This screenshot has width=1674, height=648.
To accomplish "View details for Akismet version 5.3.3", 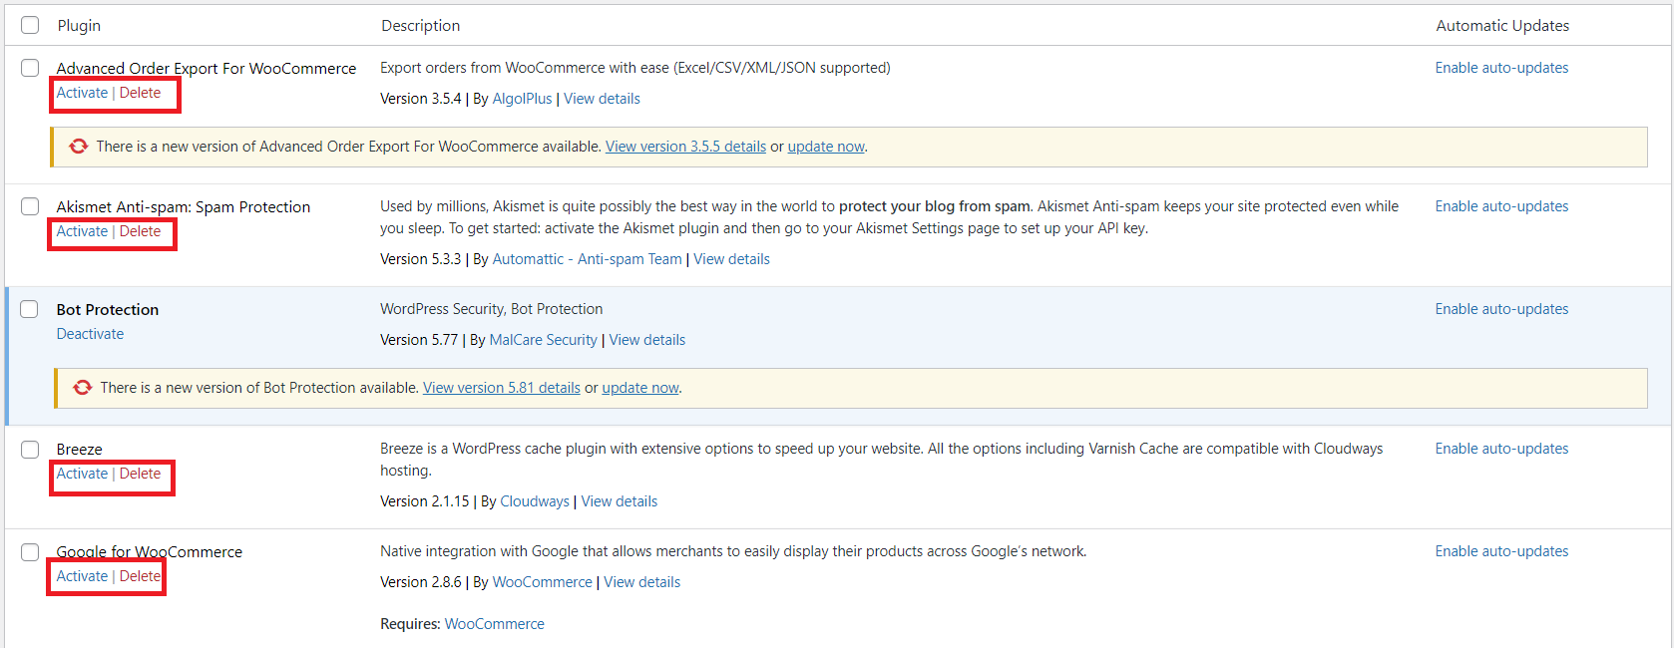I will pos(731,259).
